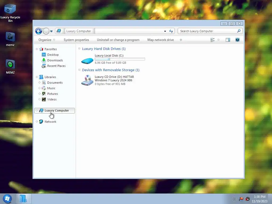
Task: Open Downloads in Favorites
Action: click(55, 60)
